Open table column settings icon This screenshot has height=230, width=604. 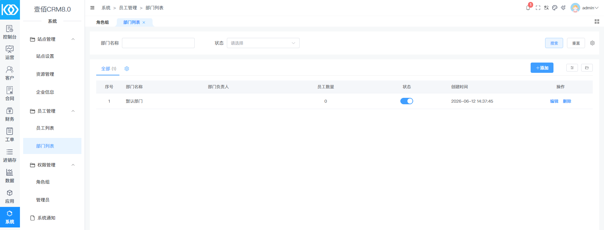(x=572, y=68)
